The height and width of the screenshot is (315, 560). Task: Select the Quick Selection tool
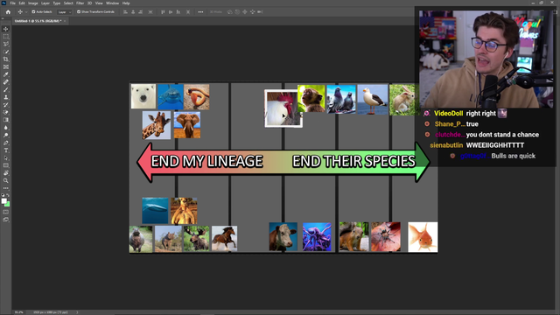(6, 52)
